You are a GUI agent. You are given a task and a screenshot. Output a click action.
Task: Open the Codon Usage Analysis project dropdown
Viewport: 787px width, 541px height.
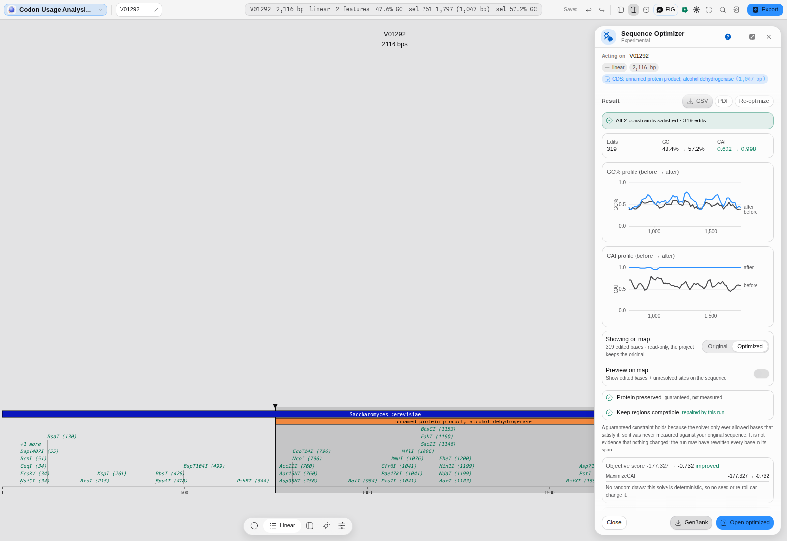(56, 10)
